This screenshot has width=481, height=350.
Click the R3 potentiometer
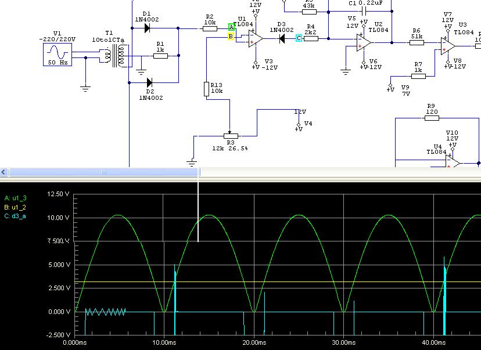point(231,136)
